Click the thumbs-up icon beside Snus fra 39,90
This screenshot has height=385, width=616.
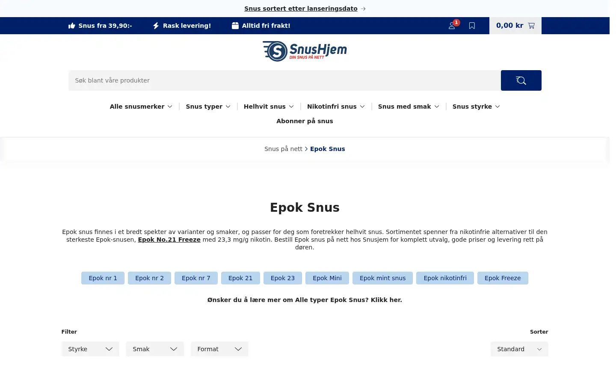click(x=72, y=26)
